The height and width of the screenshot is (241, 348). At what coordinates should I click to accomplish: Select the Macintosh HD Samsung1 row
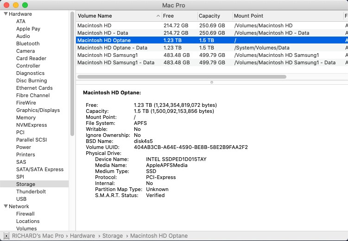point(212,55)
